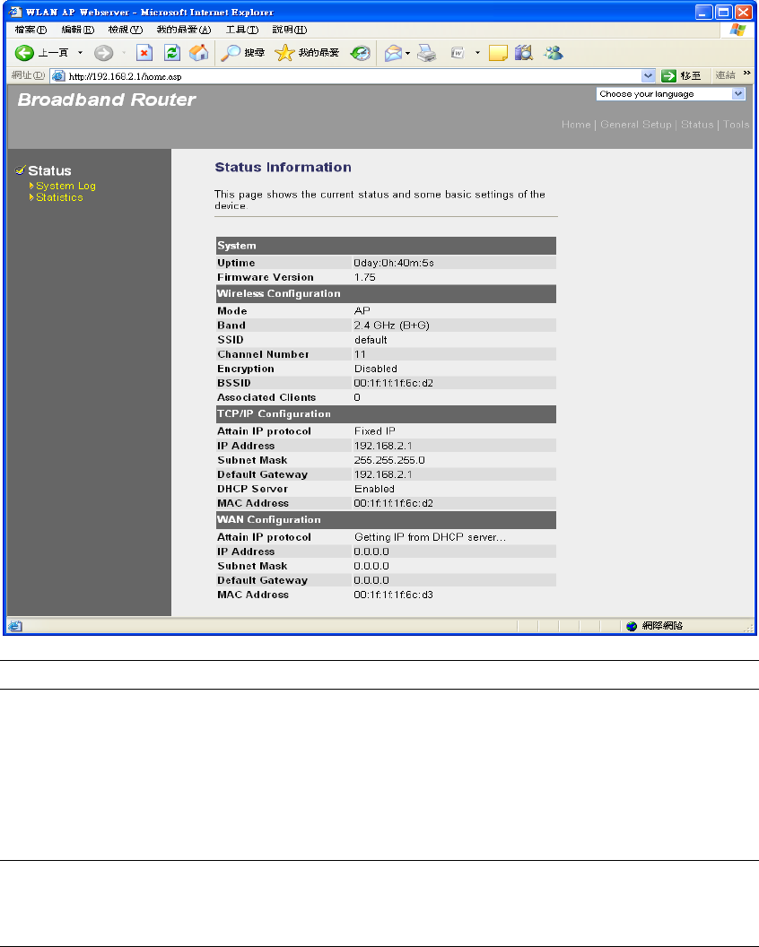Open System Log in the sidebar
Viewport: 759px width, 947px height.
tap(65, 186)
